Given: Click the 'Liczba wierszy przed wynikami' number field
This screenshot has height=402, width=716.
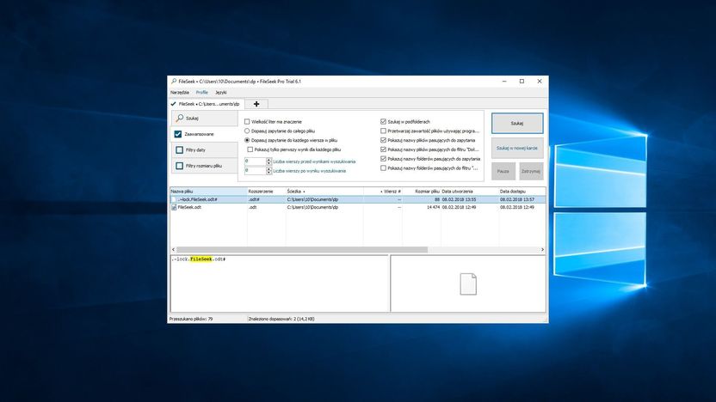Looking at the screenshot, I should pyautogui.click(x=255, y=161).
